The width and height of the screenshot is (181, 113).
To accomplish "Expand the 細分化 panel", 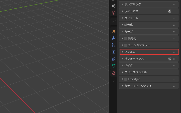I will click(x=149, y=25).
